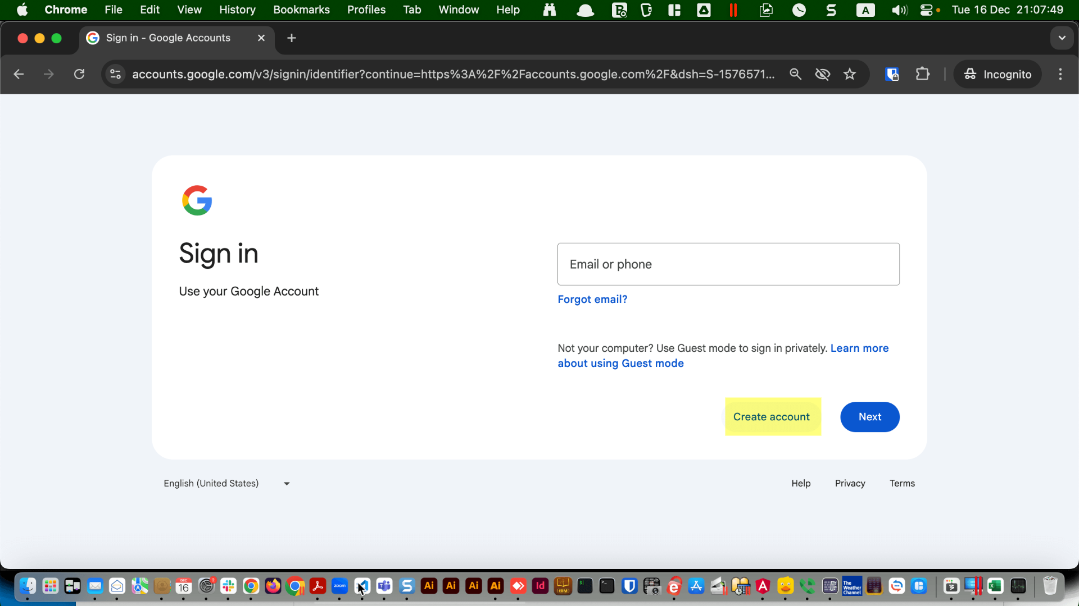This screenshot has width=1079, height=606.
Task: Click the third-party cookies blocking icon
Action: click(x=822, y=74)
